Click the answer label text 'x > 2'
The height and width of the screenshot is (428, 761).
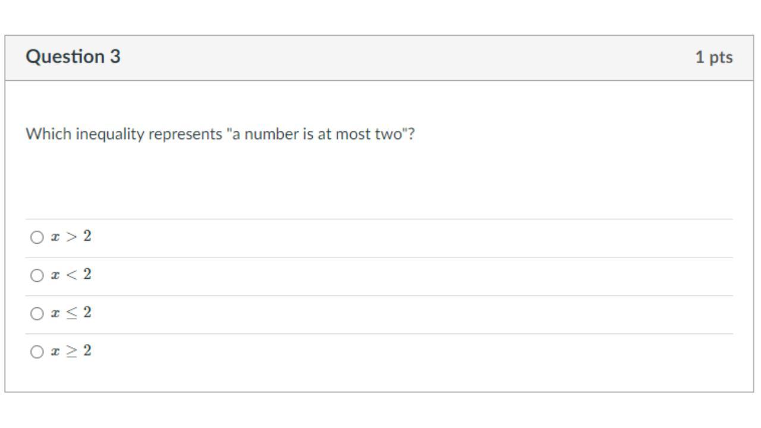tap(71, 237)
